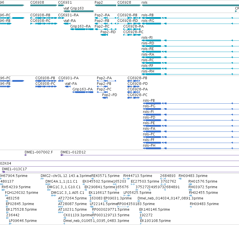Open transcript CG6938-RB

[40, 15]
